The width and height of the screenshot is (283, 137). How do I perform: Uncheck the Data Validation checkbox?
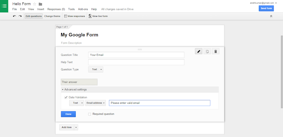[66, 97]
